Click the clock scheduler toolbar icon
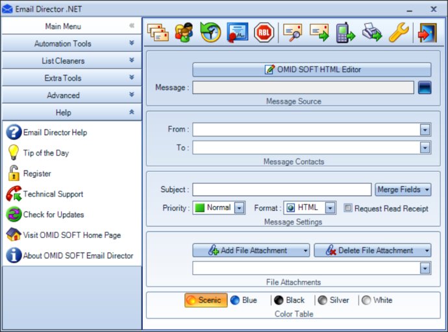This screenshot has height=332, width=448. [210, 32]
